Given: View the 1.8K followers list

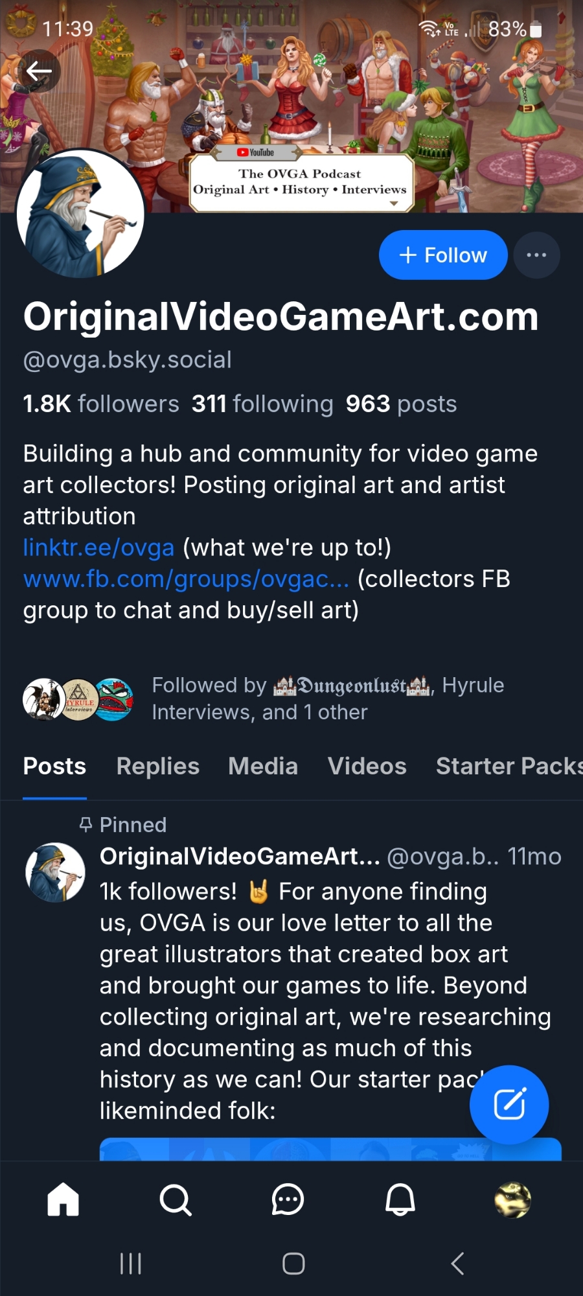Looking at the screenshot, I should pos(101,404).
